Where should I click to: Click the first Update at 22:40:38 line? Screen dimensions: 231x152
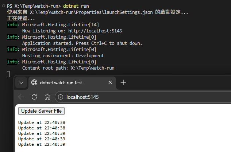[x=42, y=122]
